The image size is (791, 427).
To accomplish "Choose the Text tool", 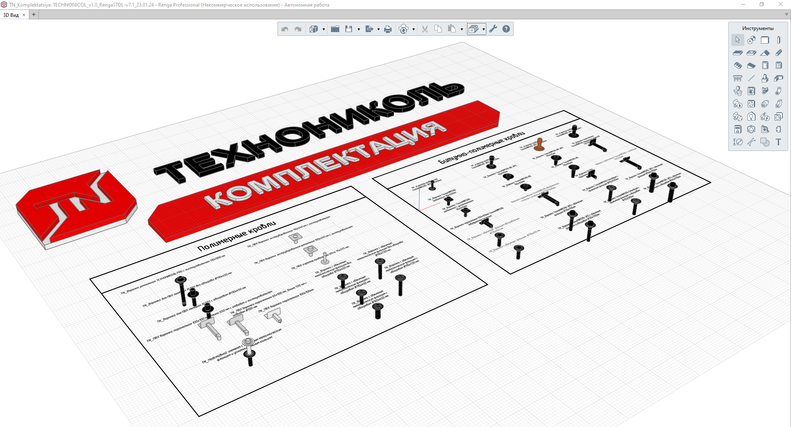I will (x=779, y=142).
